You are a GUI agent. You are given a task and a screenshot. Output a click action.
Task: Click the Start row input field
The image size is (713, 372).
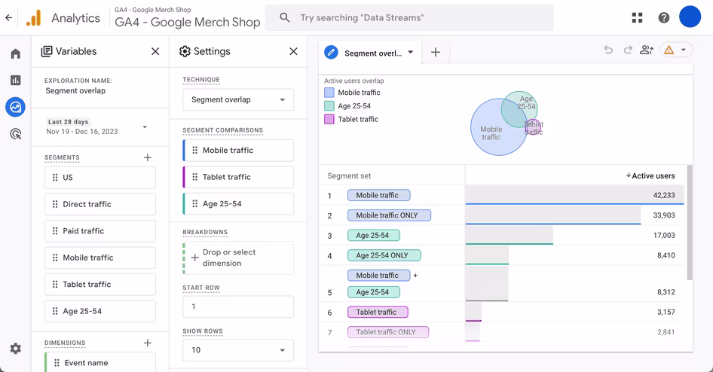point(238,306)
